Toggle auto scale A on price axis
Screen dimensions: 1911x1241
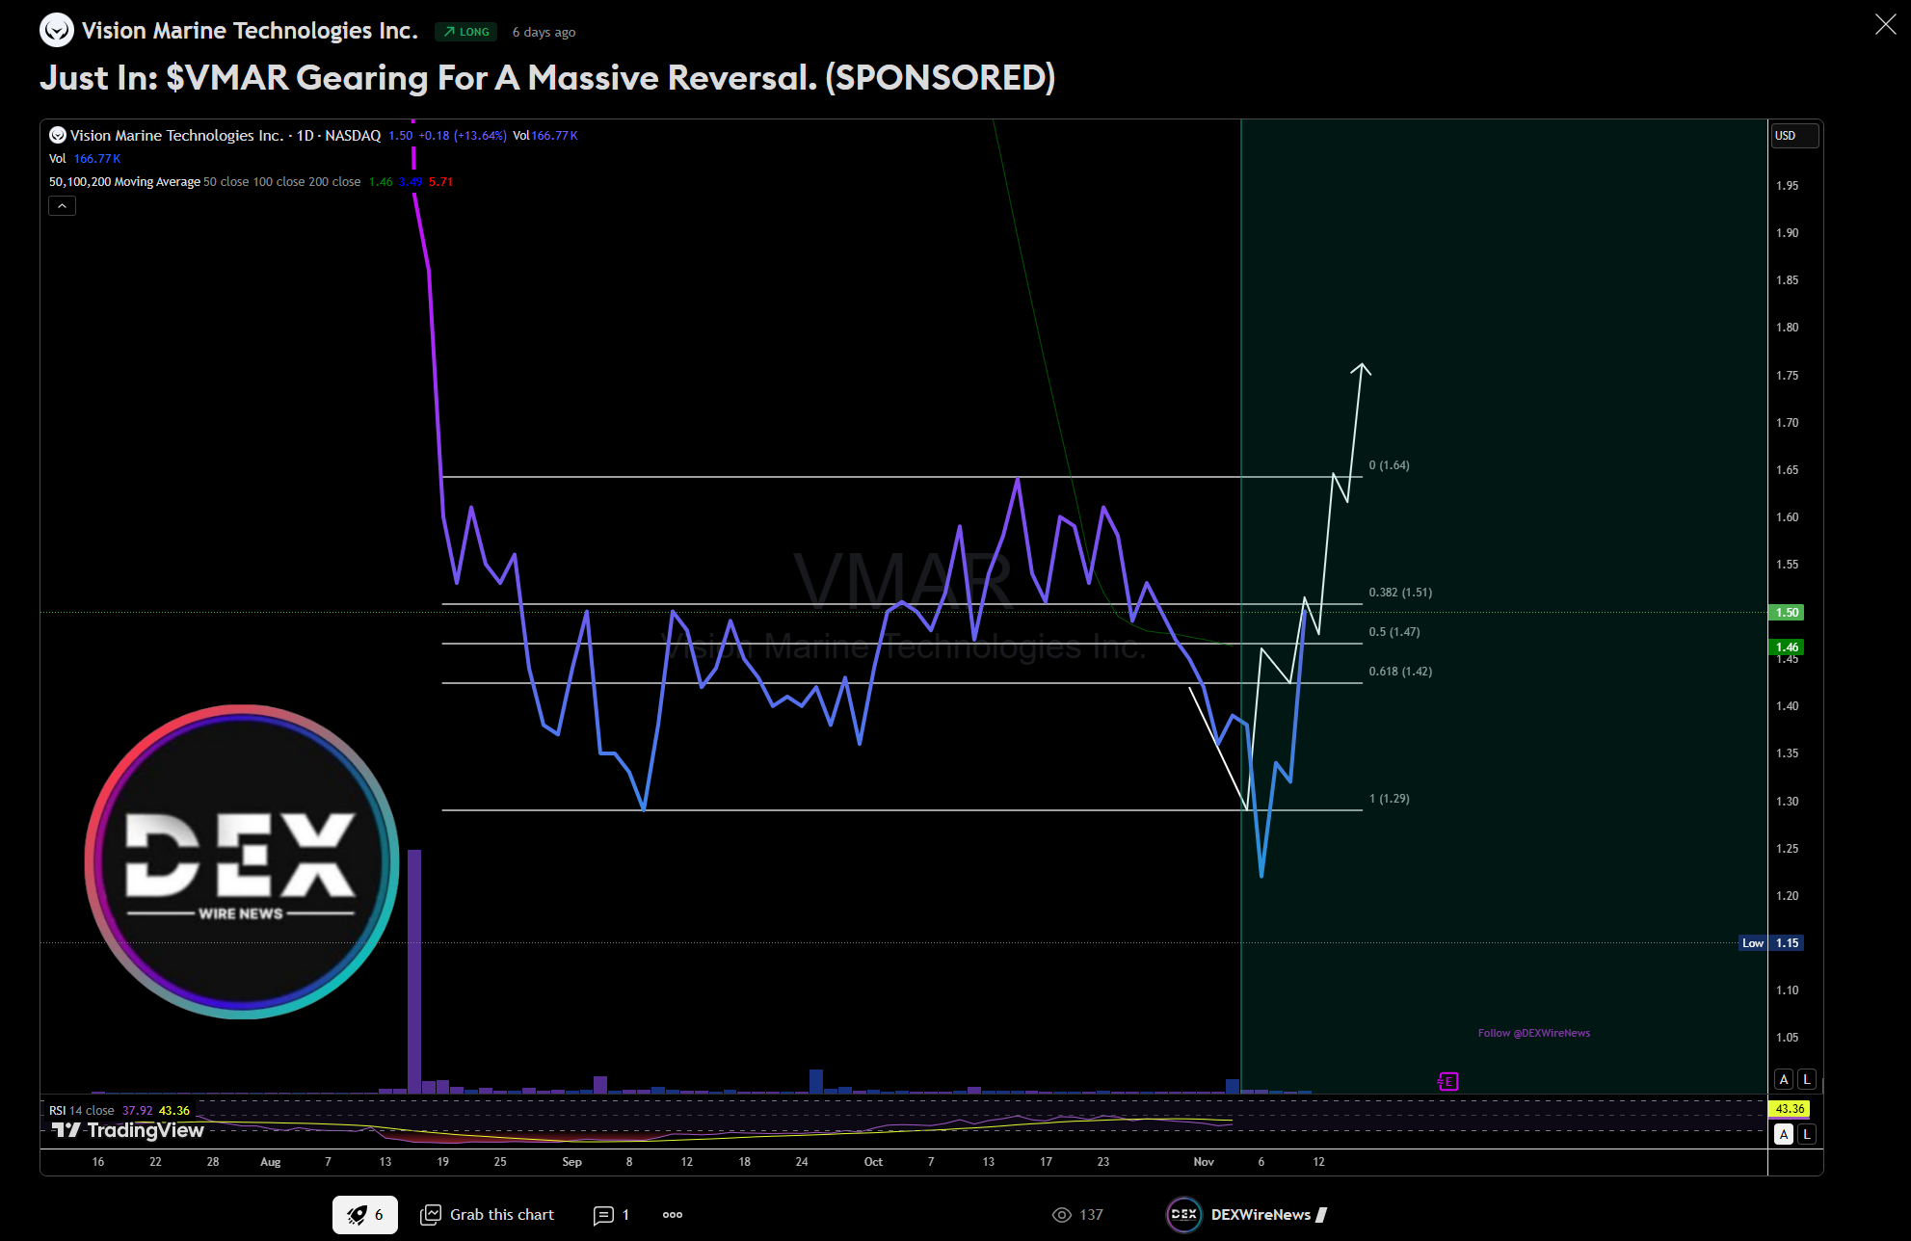pos(1784,1079)
